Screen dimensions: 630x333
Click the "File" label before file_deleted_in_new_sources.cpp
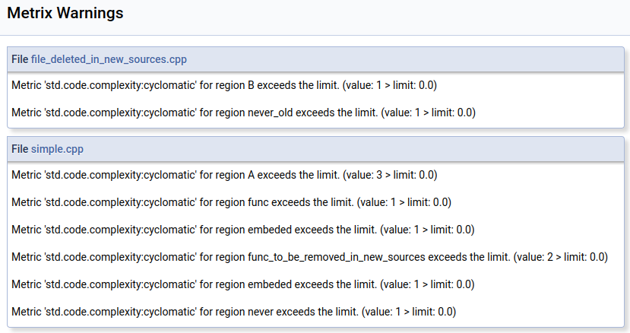(20, 59)
